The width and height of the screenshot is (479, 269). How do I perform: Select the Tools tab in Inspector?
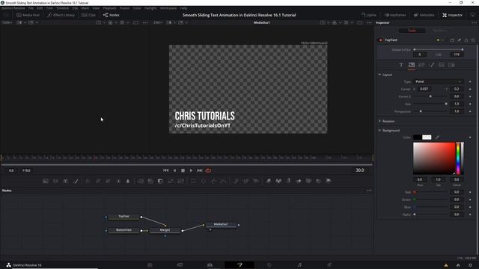click(x=412, y=31)
